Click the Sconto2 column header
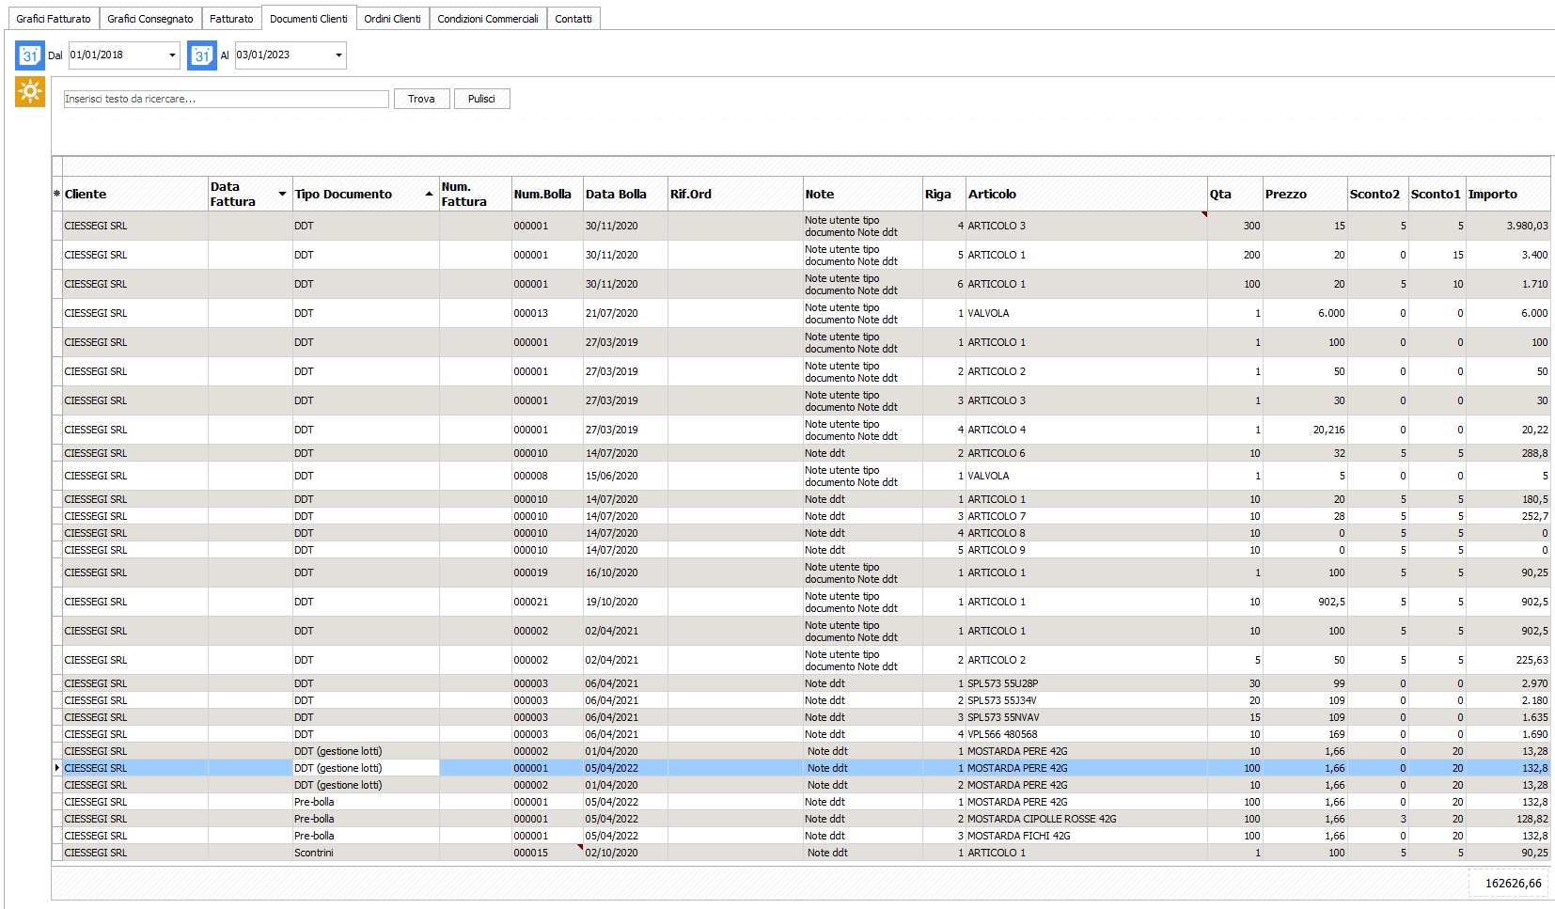This screenshot has height=909, width=1555. 1377,194
